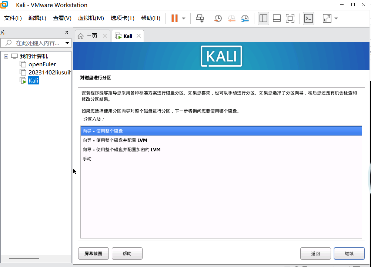Select 我的计算机 in library tree
This screenshot has height=267, width=371.
pyautogui.click(x=34, y=56)
